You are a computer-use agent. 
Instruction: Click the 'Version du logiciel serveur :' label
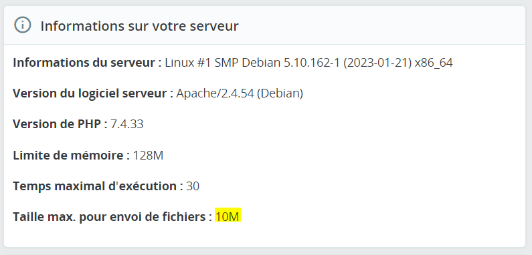coord(93,93)
